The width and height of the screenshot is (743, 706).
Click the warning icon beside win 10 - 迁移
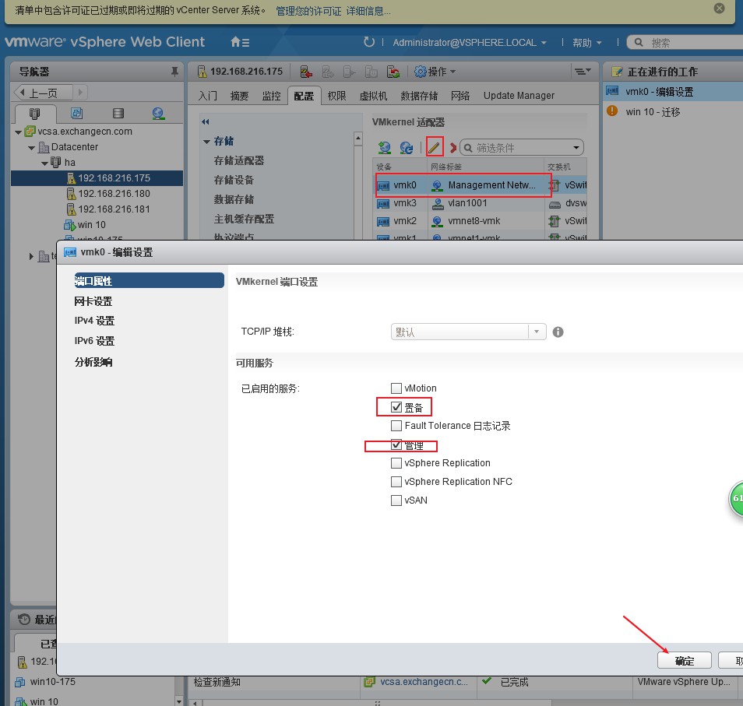pos(612,111)
